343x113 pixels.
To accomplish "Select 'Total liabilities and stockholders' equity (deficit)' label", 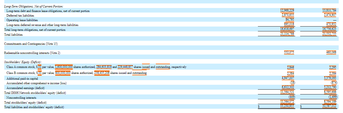I will (34, 107).
